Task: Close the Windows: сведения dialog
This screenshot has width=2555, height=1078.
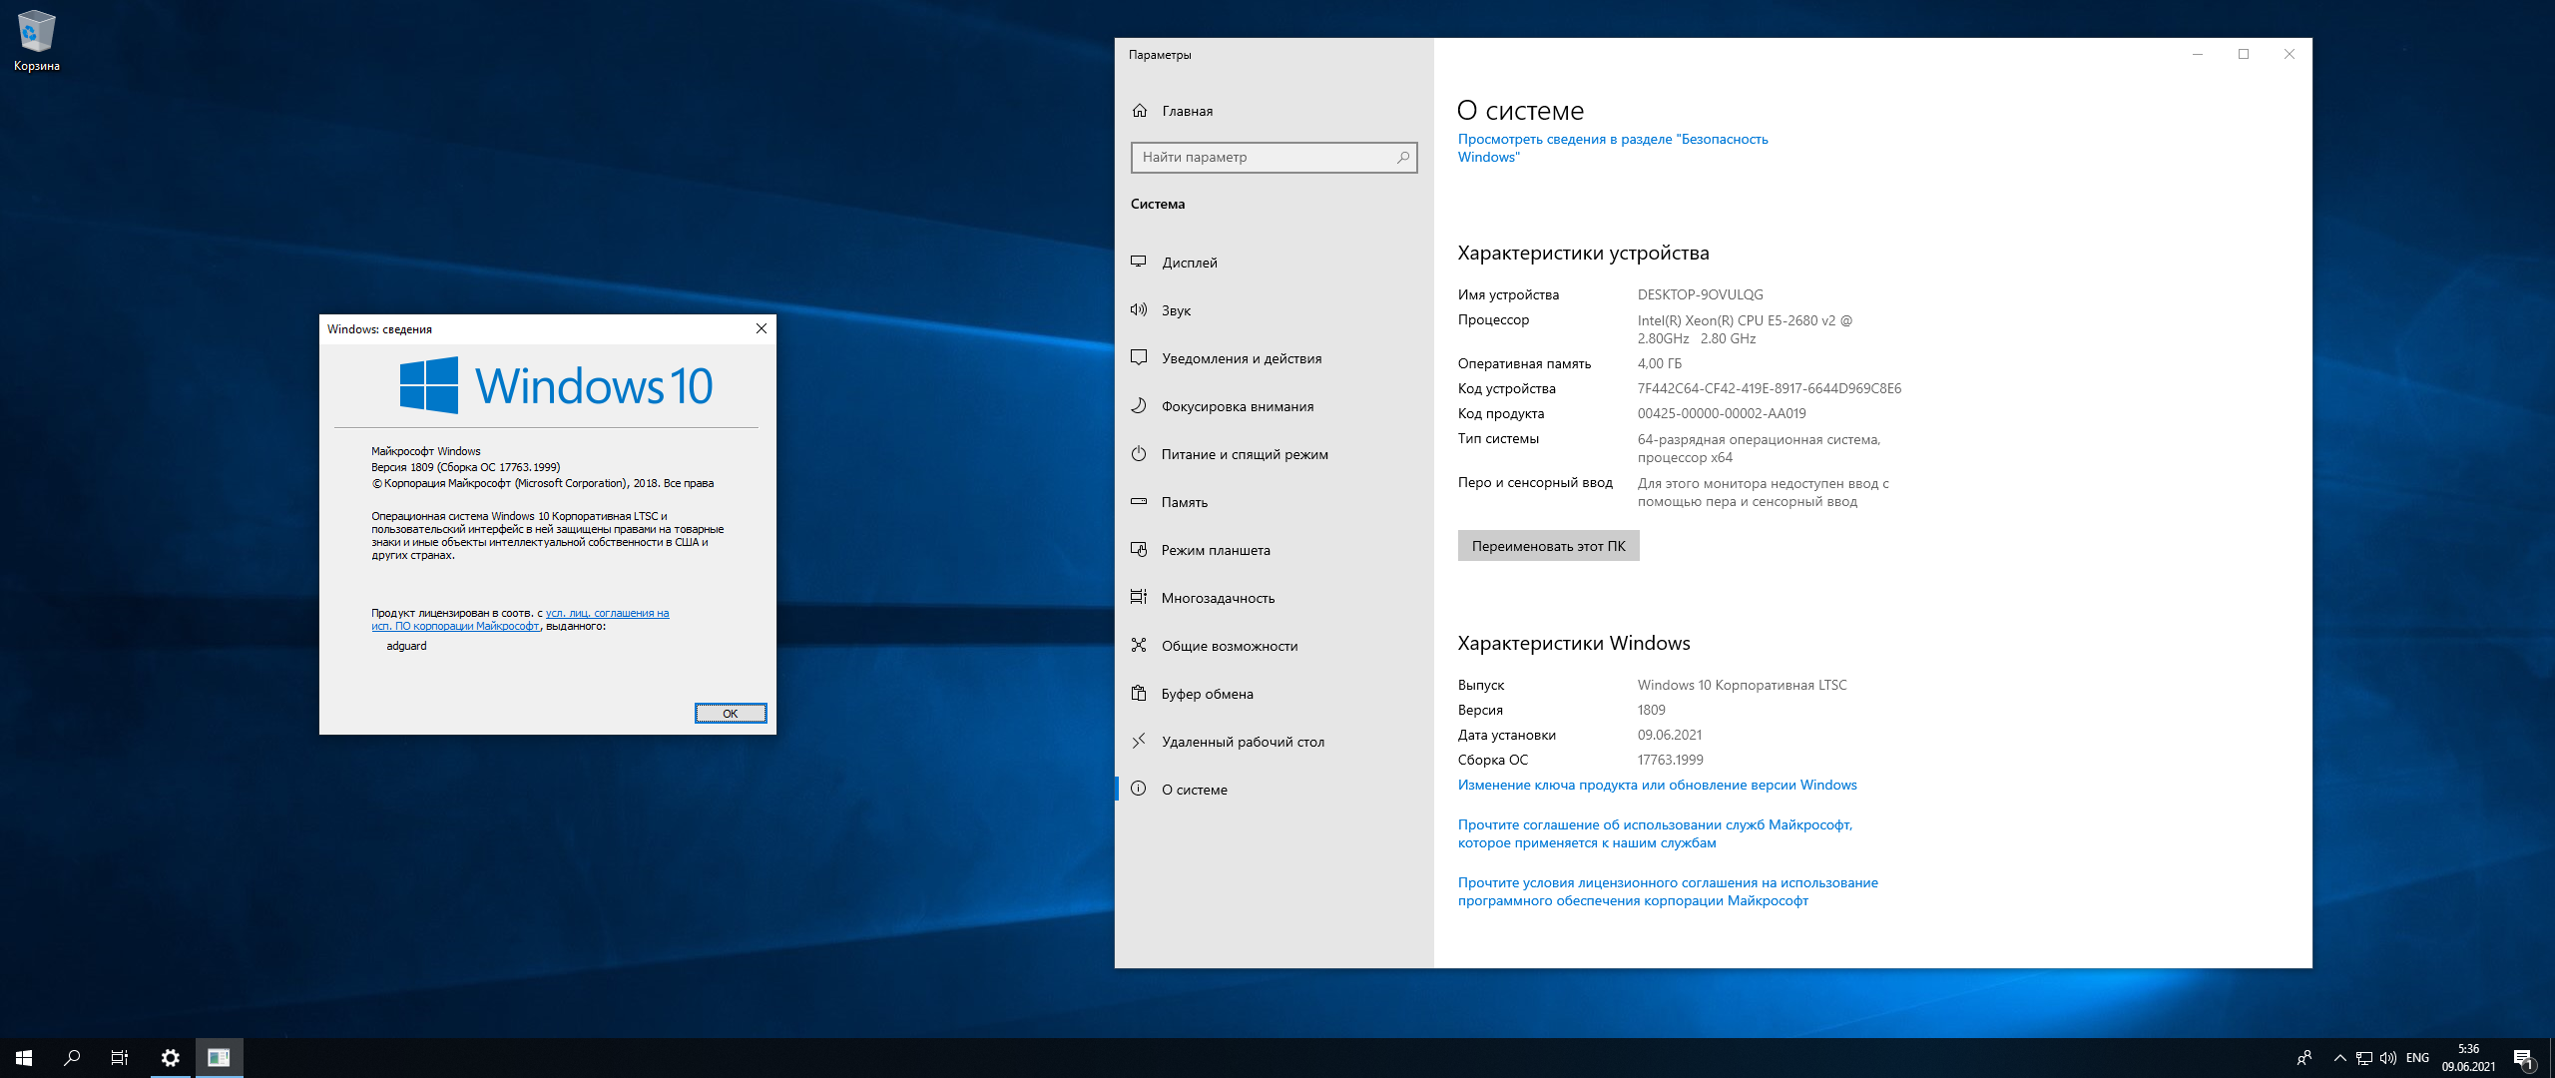Action: pyautogui.click(x=762, y=328)
